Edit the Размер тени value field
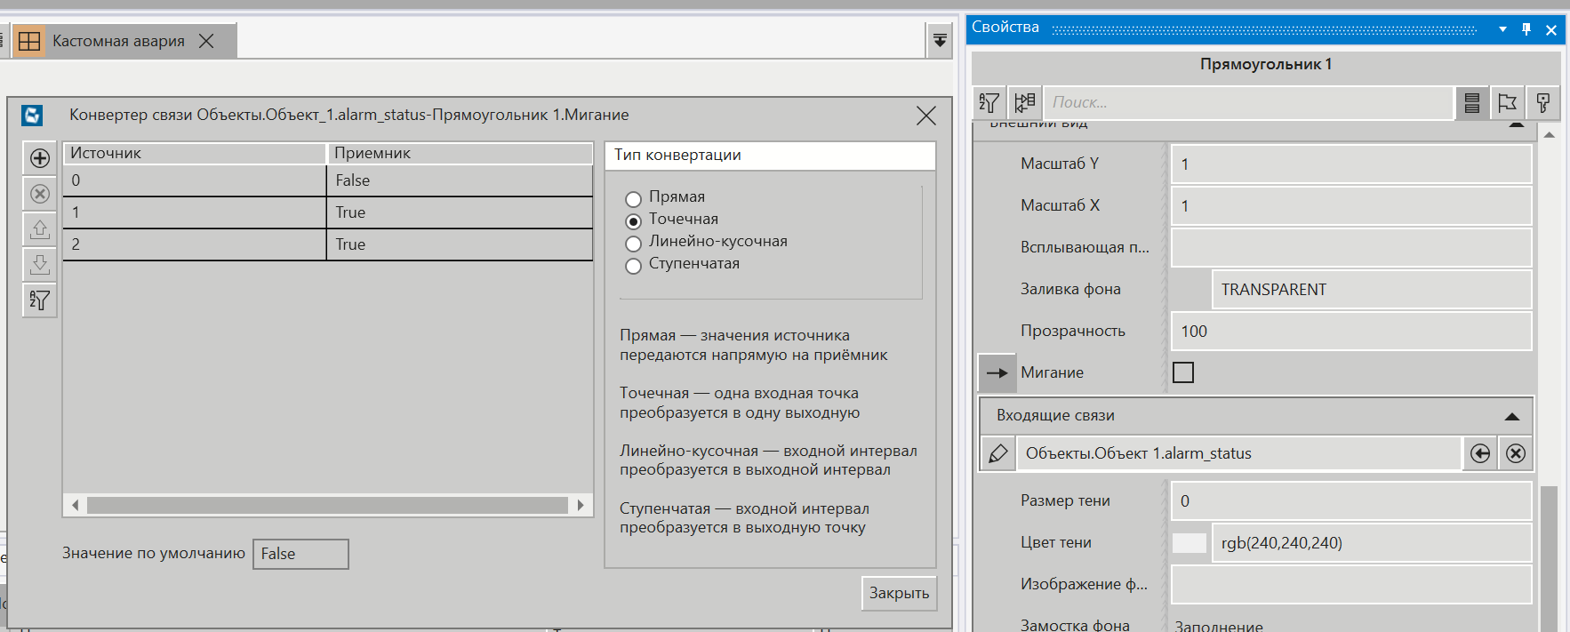This screenshot has width=1570, height=632. (x=1351, y=501)
